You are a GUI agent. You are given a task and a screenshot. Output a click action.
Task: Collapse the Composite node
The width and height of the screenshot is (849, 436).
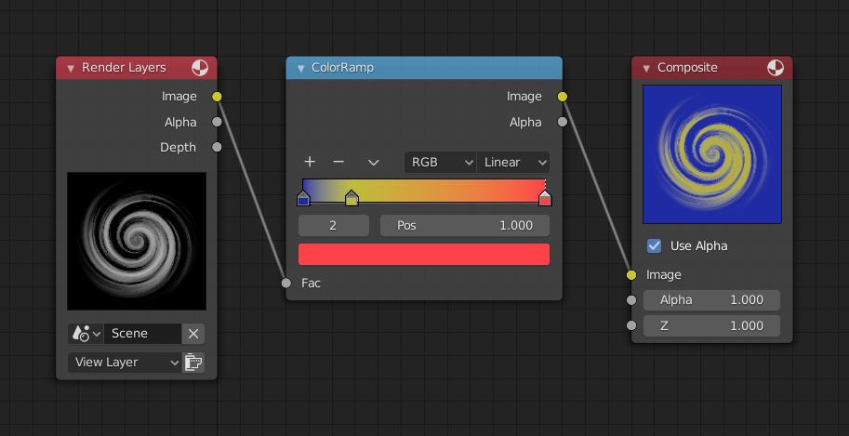coord(646,68)
